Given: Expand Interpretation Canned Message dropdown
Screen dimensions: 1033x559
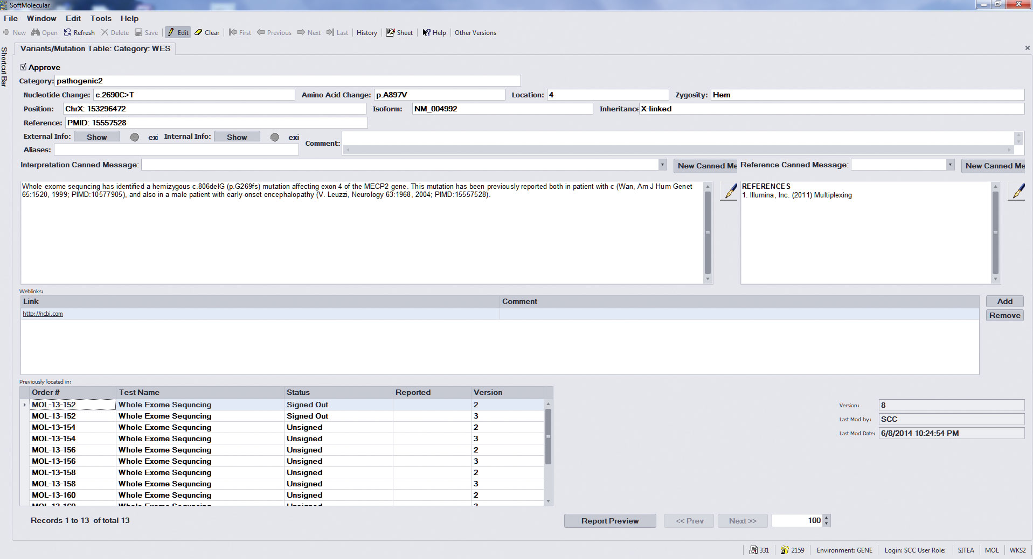Looking at the screenshot, I should point(662,165).
